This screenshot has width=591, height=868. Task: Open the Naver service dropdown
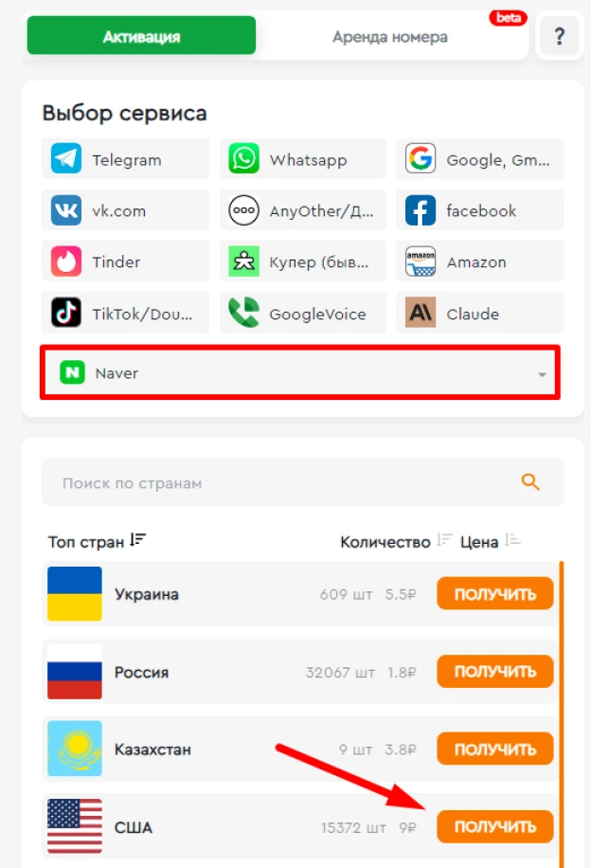coord(300,372)
